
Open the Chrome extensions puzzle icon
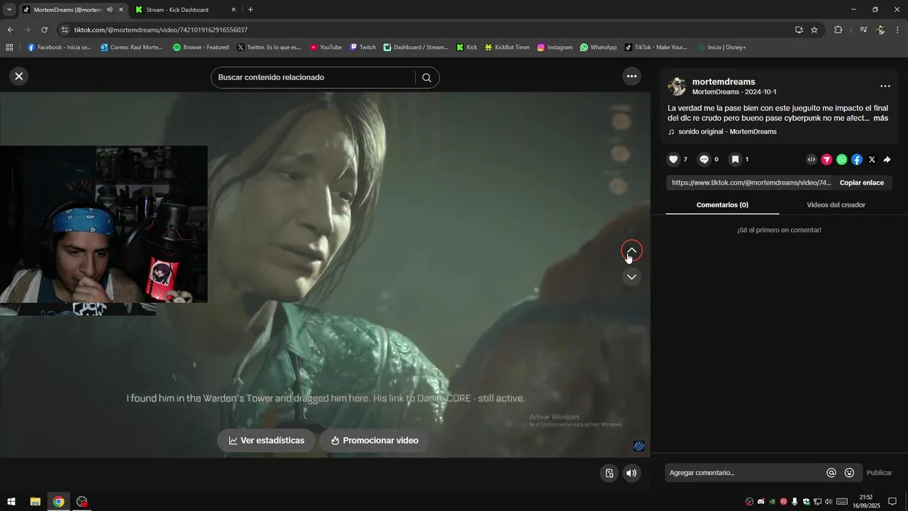click(x=838, y=30)
